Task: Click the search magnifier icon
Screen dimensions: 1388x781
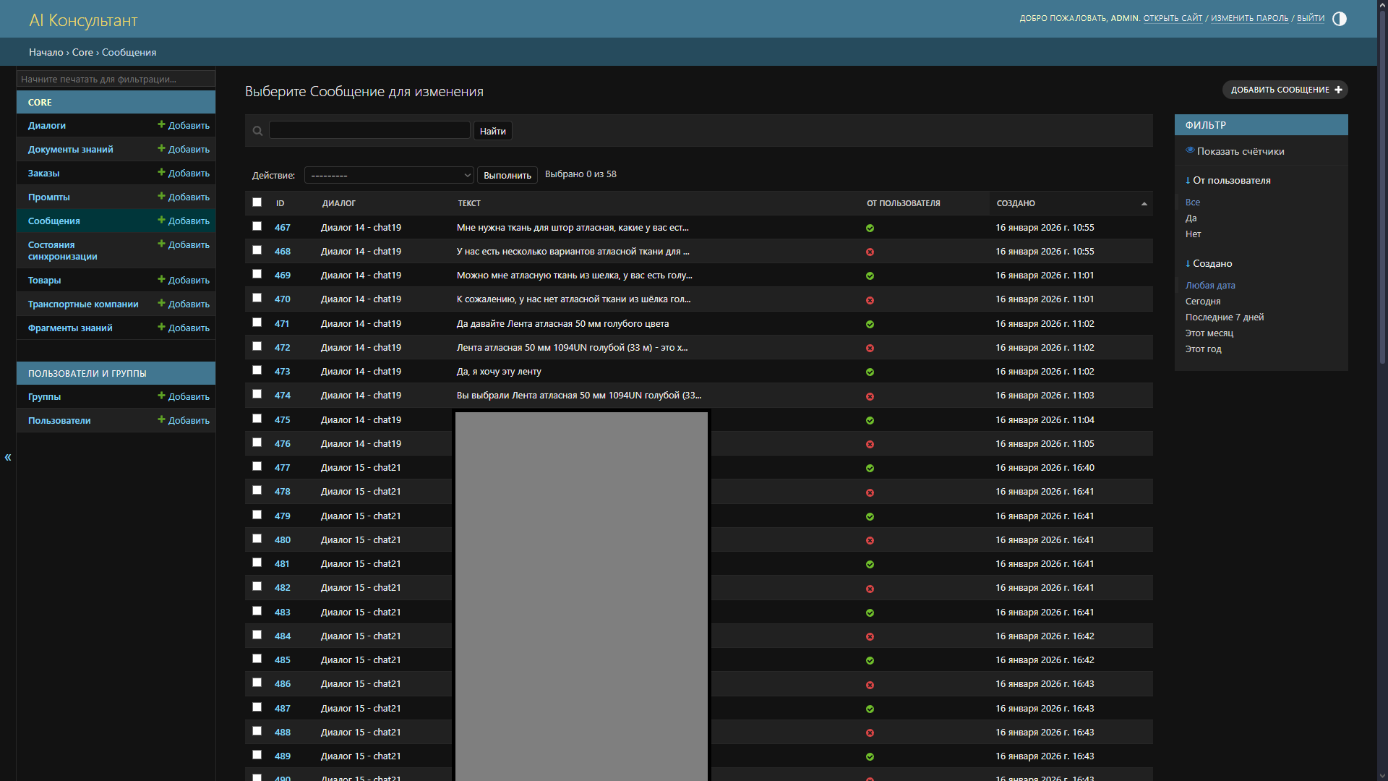Action: point(257,131)
